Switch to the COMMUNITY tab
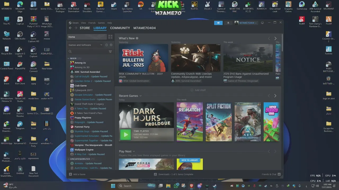339x190 pixels. 120,28
